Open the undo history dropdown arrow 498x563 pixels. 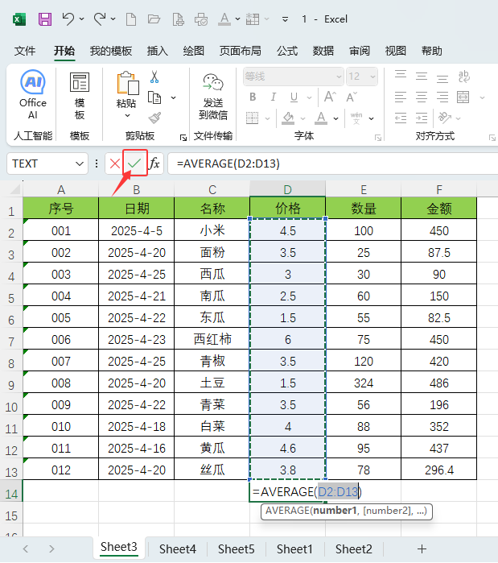(x=82, y=19)
